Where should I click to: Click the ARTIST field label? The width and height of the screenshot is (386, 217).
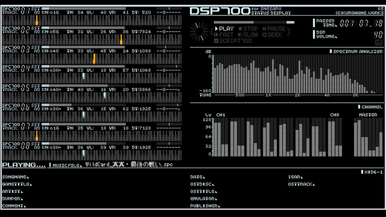pos(12,191)
